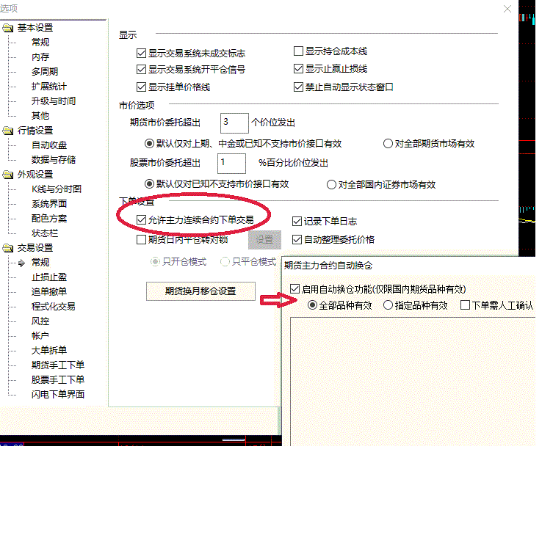Open the 期货手工下单 settings page
Viewport: 553px width, 554px height.
coord(58,365)
